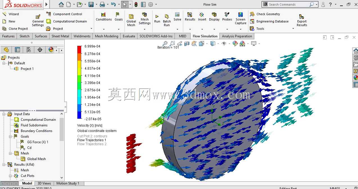Open the Engineering Database

(x=269, y=21)
